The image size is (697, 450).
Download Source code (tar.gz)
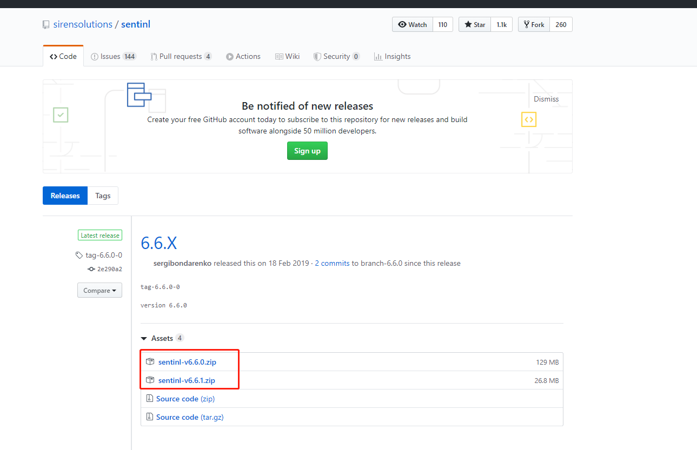click(x=190, y=417)
